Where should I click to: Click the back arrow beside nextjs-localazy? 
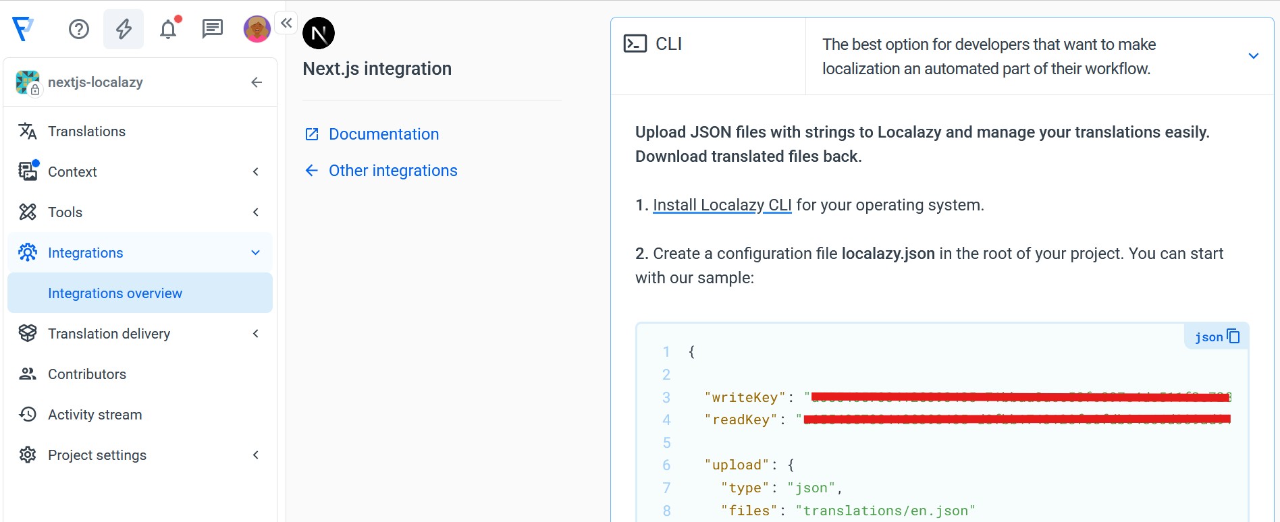coord(257,82)
